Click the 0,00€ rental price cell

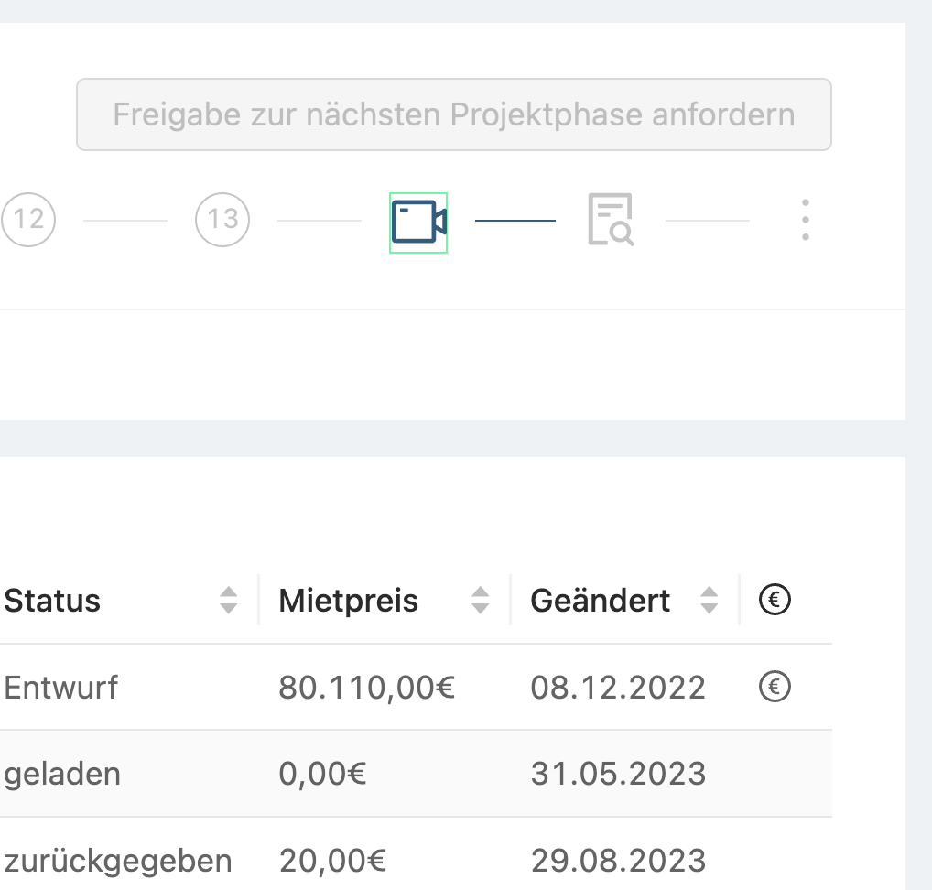[x=322, y=775]
